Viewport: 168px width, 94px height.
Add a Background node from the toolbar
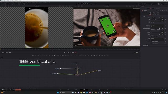coord(33,55)
